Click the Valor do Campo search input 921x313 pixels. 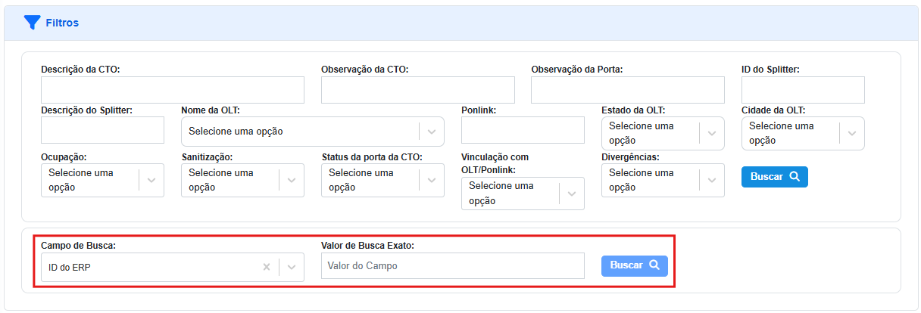click(452, 266)
